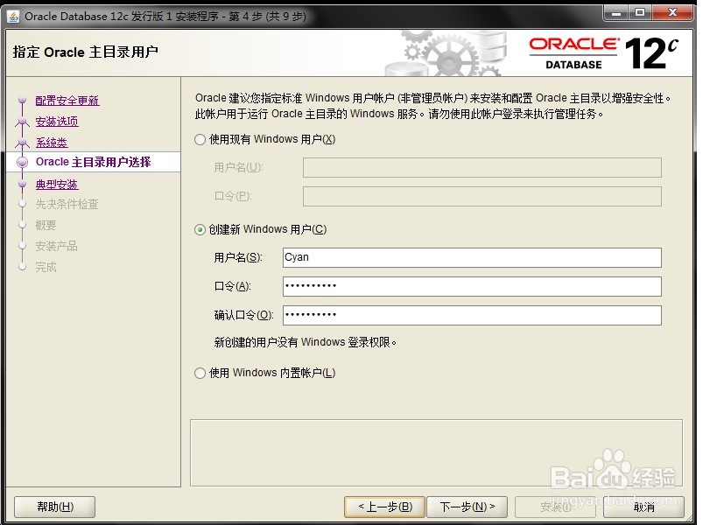The width and height of the screenshot is (717, 525).
Task: Click the Java icon in the title bar
Action: click(x=14, y=17)
